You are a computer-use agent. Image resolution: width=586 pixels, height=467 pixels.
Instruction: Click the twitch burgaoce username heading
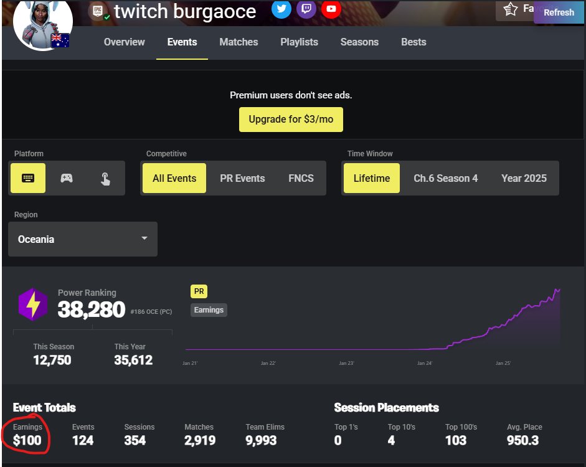(x=185, y=11)
